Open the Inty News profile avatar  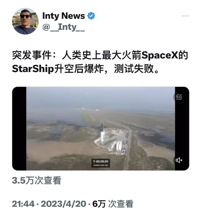click(x=25, y=21)
